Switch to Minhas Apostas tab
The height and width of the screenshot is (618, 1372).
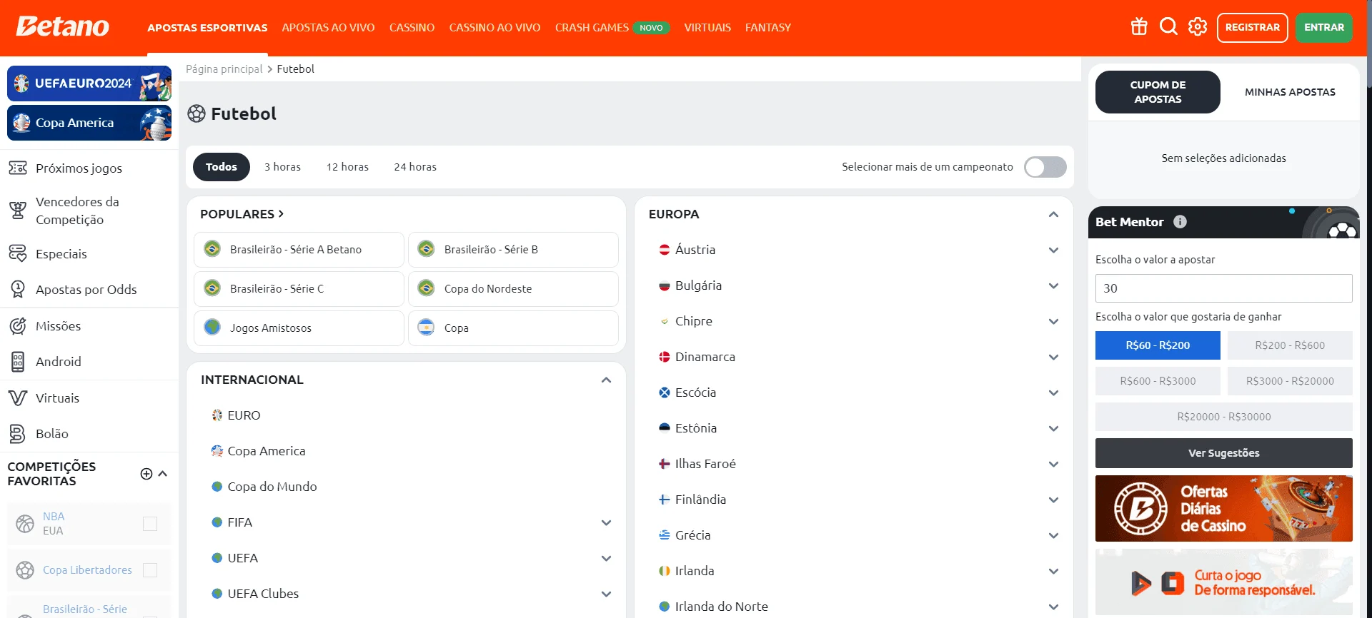pyautogui.click(x=1290, y=92)
